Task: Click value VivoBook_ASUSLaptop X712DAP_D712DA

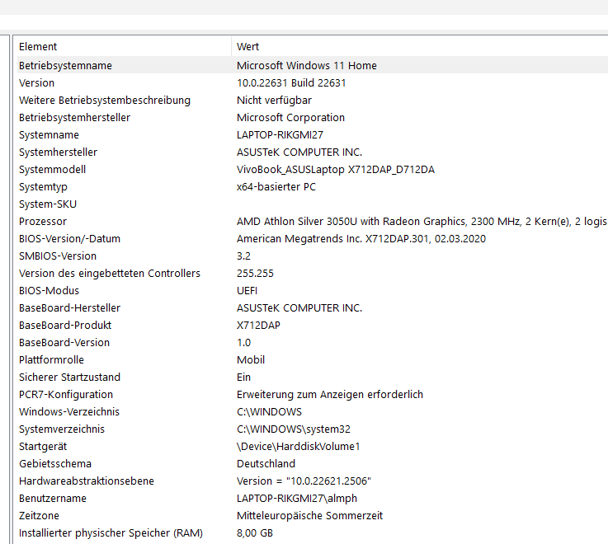Action: (x=336, y=169)
